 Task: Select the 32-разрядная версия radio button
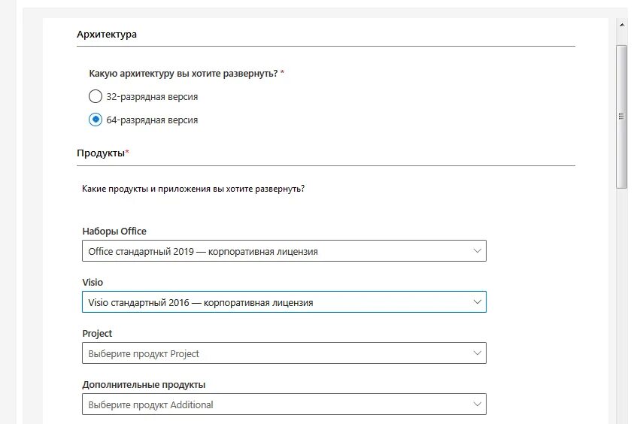(96, 96)
